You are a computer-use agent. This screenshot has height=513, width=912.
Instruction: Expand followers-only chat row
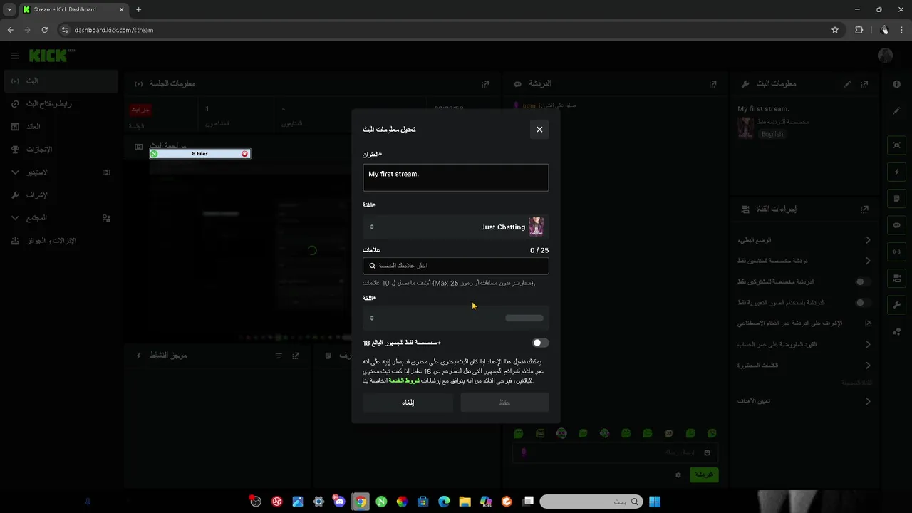point(804,261)
